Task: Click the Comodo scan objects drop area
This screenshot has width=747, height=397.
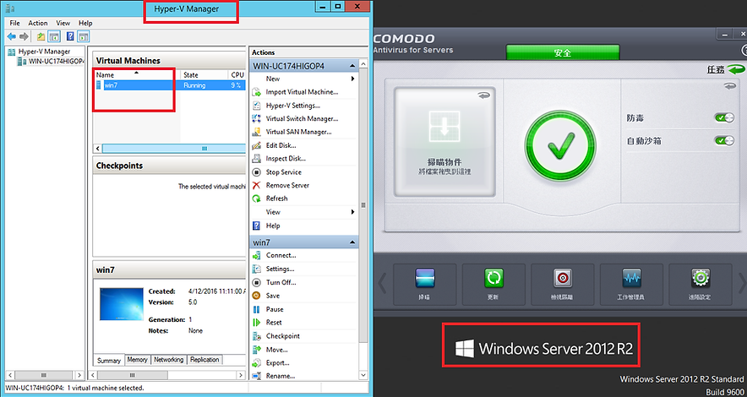Action: tap(444, 141)
